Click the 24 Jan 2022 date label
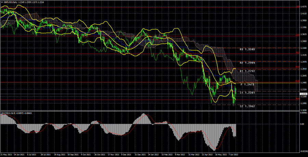Screen dimensions: 308x157 pyautogui.click(x=153, y=155)
